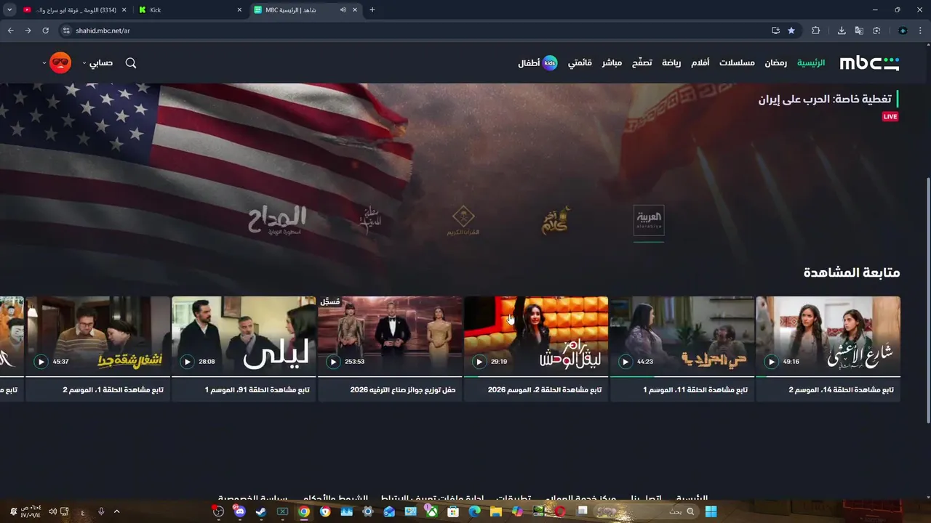This screenshot has height=523, width=931.
Task: Switch to the Kick browser tab
Action: point(191,10)
